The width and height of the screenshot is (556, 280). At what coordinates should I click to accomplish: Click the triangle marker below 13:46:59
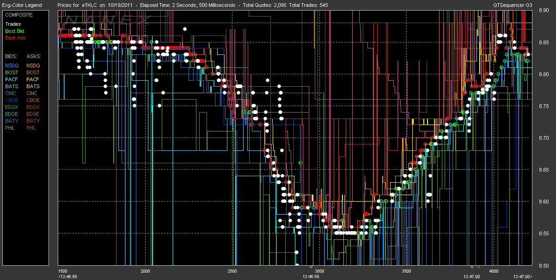(311, 266)
